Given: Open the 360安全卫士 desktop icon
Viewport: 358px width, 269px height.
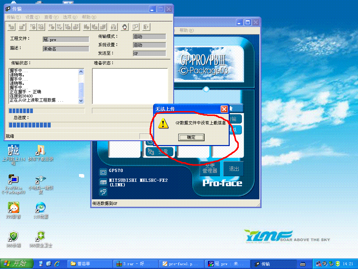Looking at the screenshot, I should (41, 236).
